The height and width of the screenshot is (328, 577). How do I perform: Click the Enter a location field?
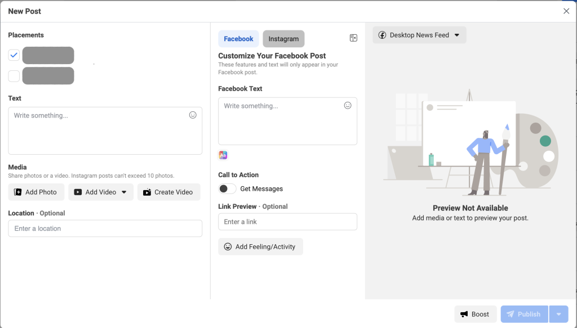tap(105, 228)
